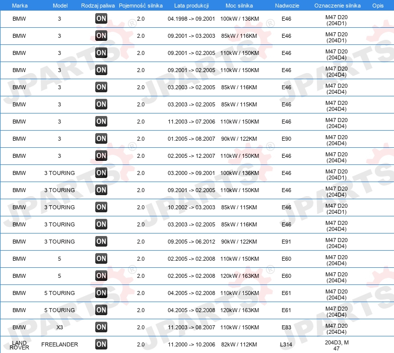Click 120kW / 163KM in the E61 row
The height and width of the screenshot is (353, 394).
[239, 310]
